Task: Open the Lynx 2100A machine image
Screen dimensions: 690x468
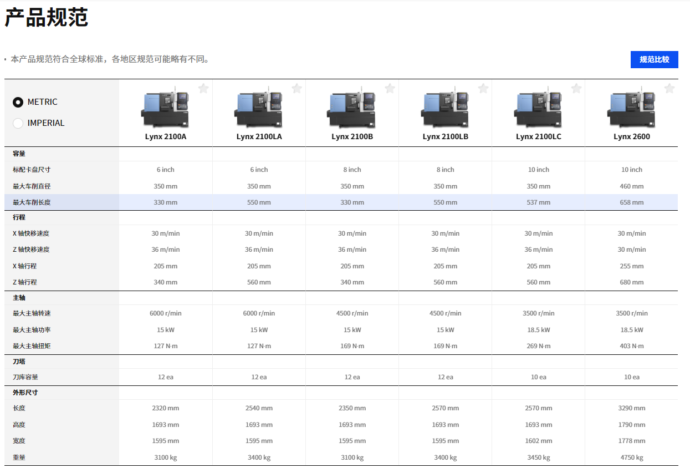Action: (166, 107)
